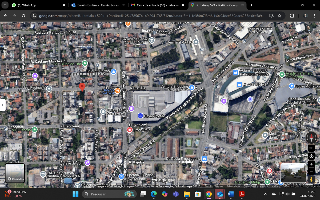This screenshot has height=200, width=320.
Task: Close the WhatsApp tab
Action: [x=64, y=5]
